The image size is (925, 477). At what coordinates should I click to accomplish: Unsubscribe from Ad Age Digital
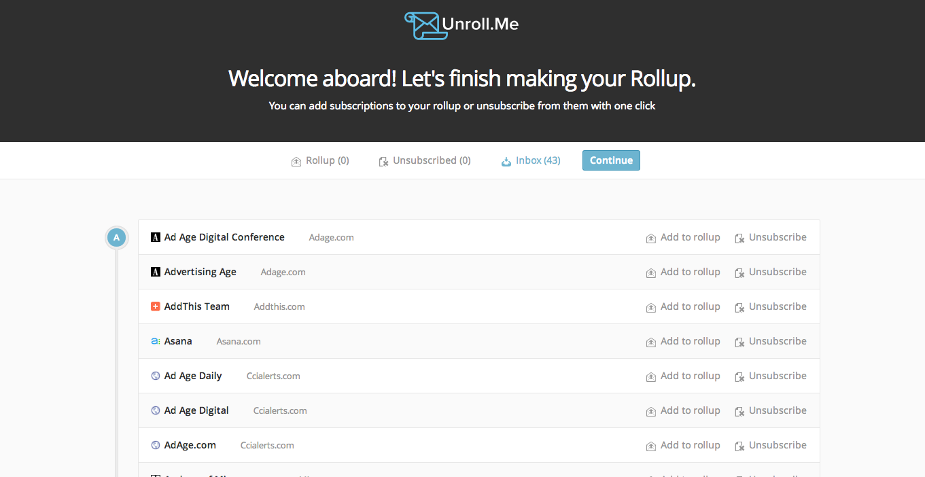(x=771, y=411)
